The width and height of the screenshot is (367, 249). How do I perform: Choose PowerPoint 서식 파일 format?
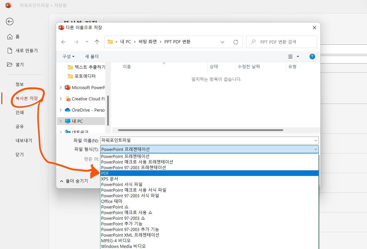pyautogui.click(x=209, y=184)
